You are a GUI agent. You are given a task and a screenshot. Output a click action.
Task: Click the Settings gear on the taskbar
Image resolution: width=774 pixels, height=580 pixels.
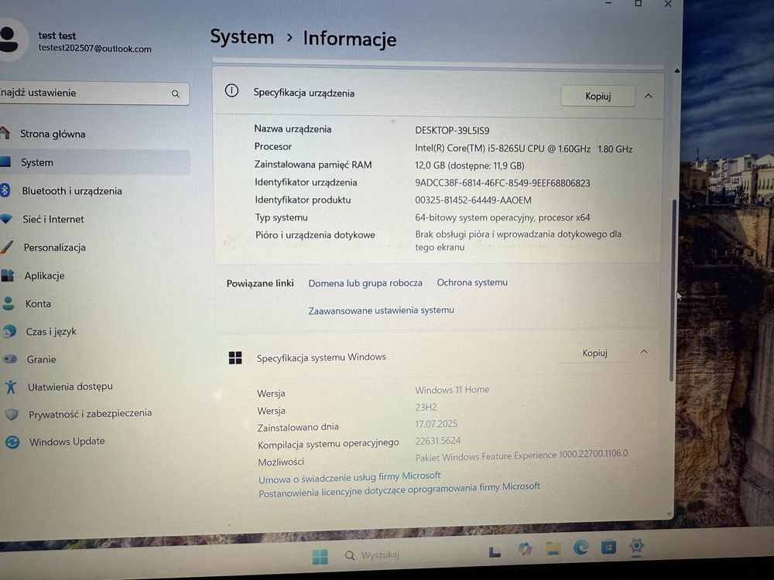(x=636, y=545)
